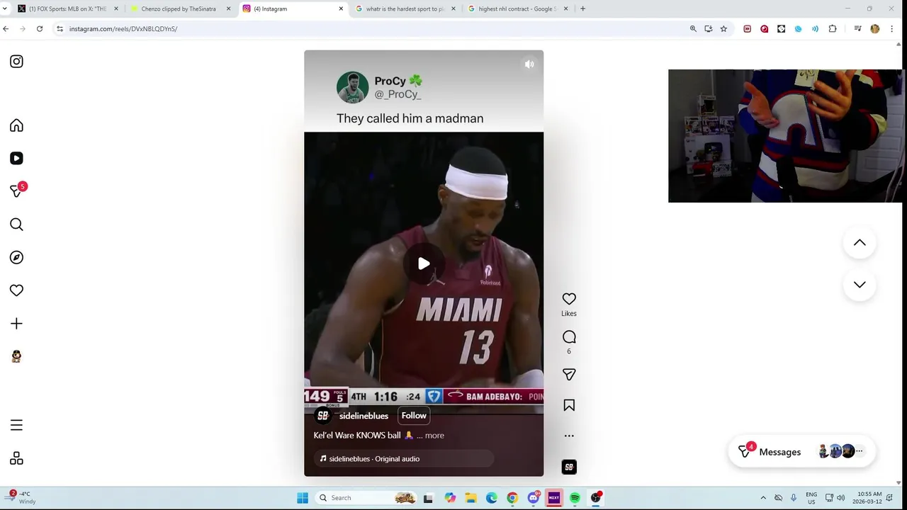Open Windows Start menu

tap(303, 498)
